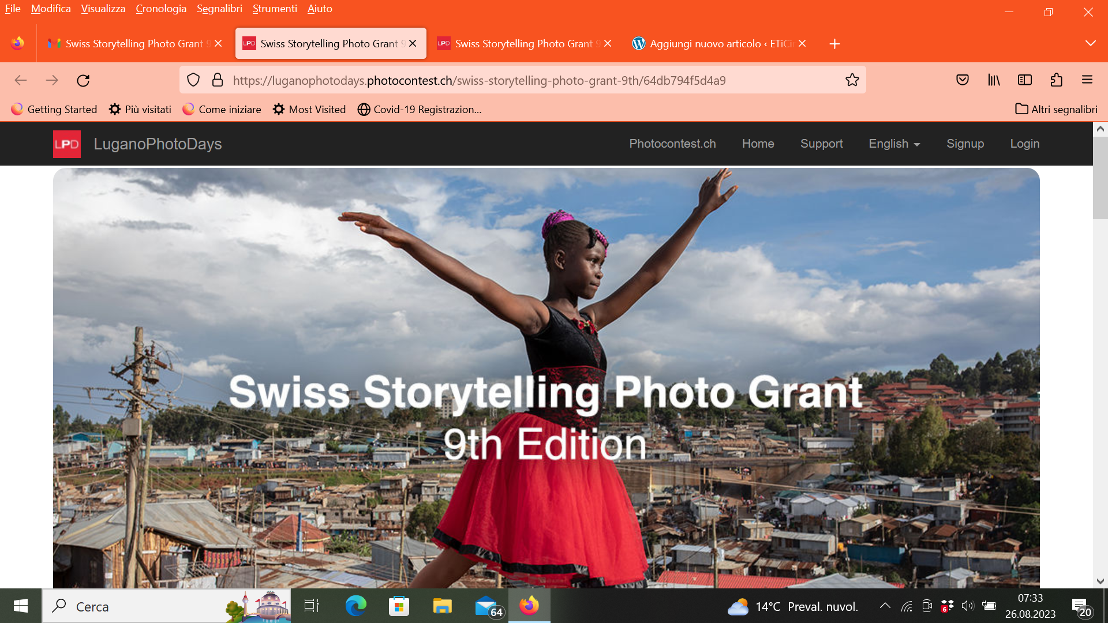The height and width of the screenshot is (623, 1108).
Task: Open volume control in system tray
Action: [x=968, y=606]
